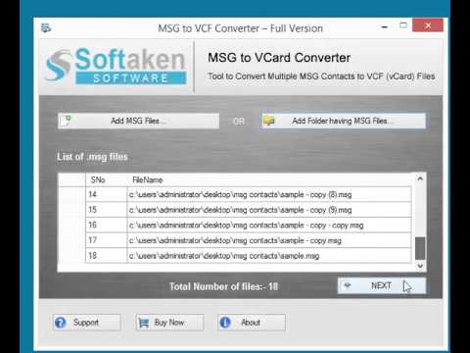Open the Support button

pos(86,323)
